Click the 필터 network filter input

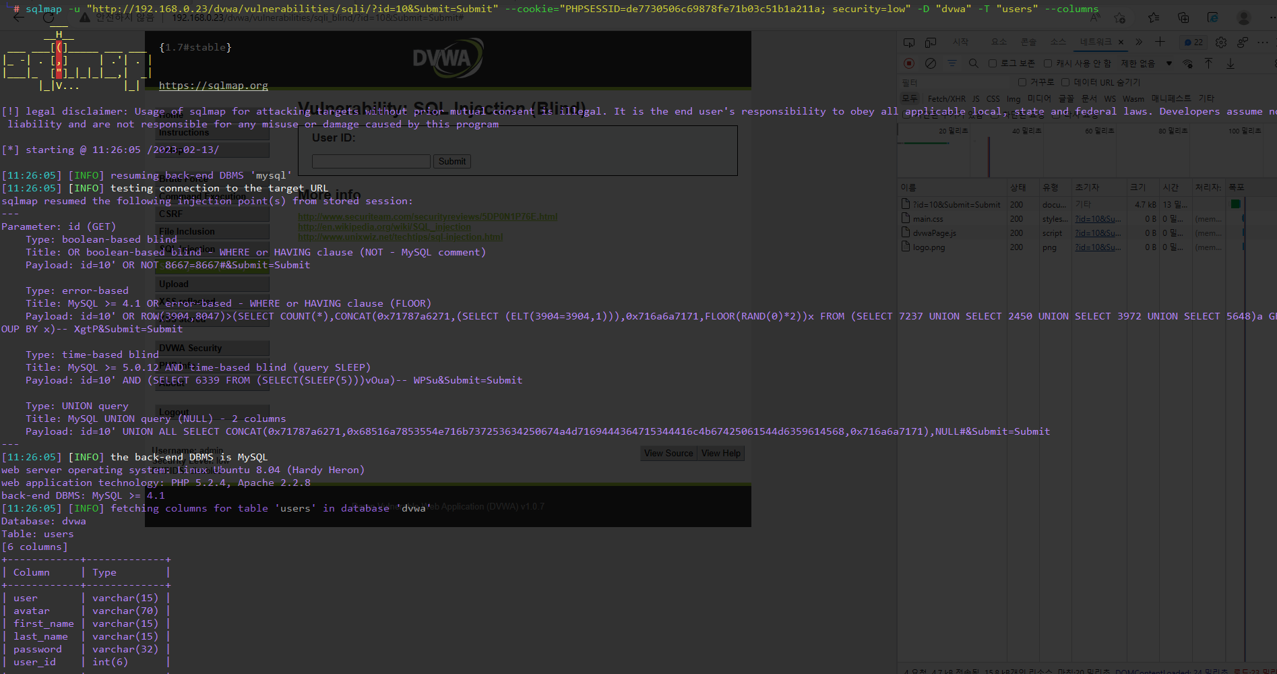pyautogui.click(x=954, y=82)
